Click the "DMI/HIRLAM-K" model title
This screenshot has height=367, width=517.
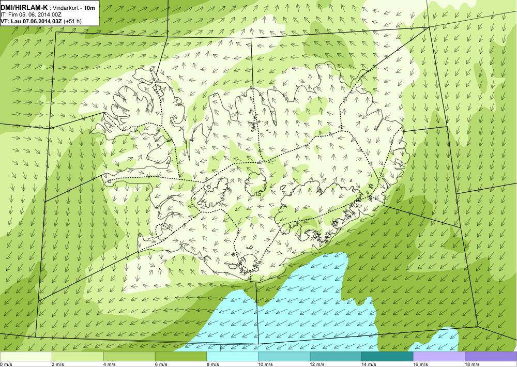24,7
